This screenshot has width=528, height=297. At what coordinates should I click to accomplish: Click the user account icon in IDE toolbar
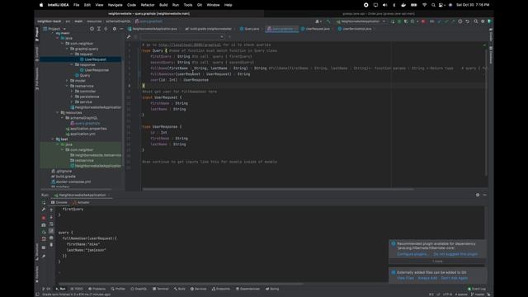point(318,21)
